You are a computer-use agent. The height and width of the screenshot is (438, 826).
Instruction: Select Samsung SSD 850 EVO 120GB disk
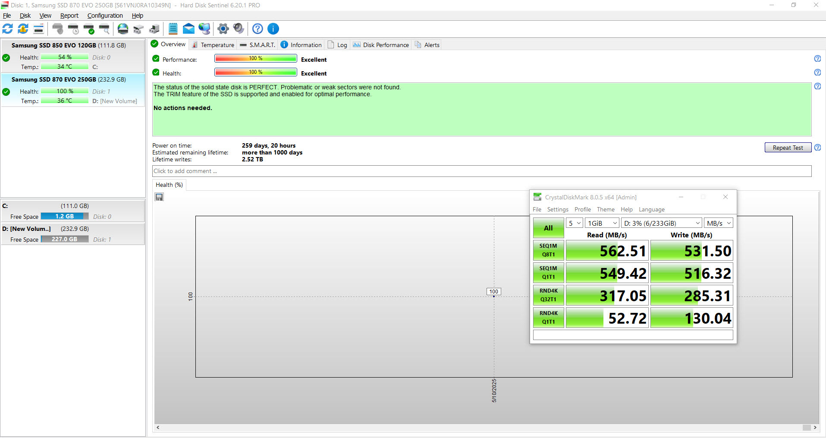coord(73,56)
